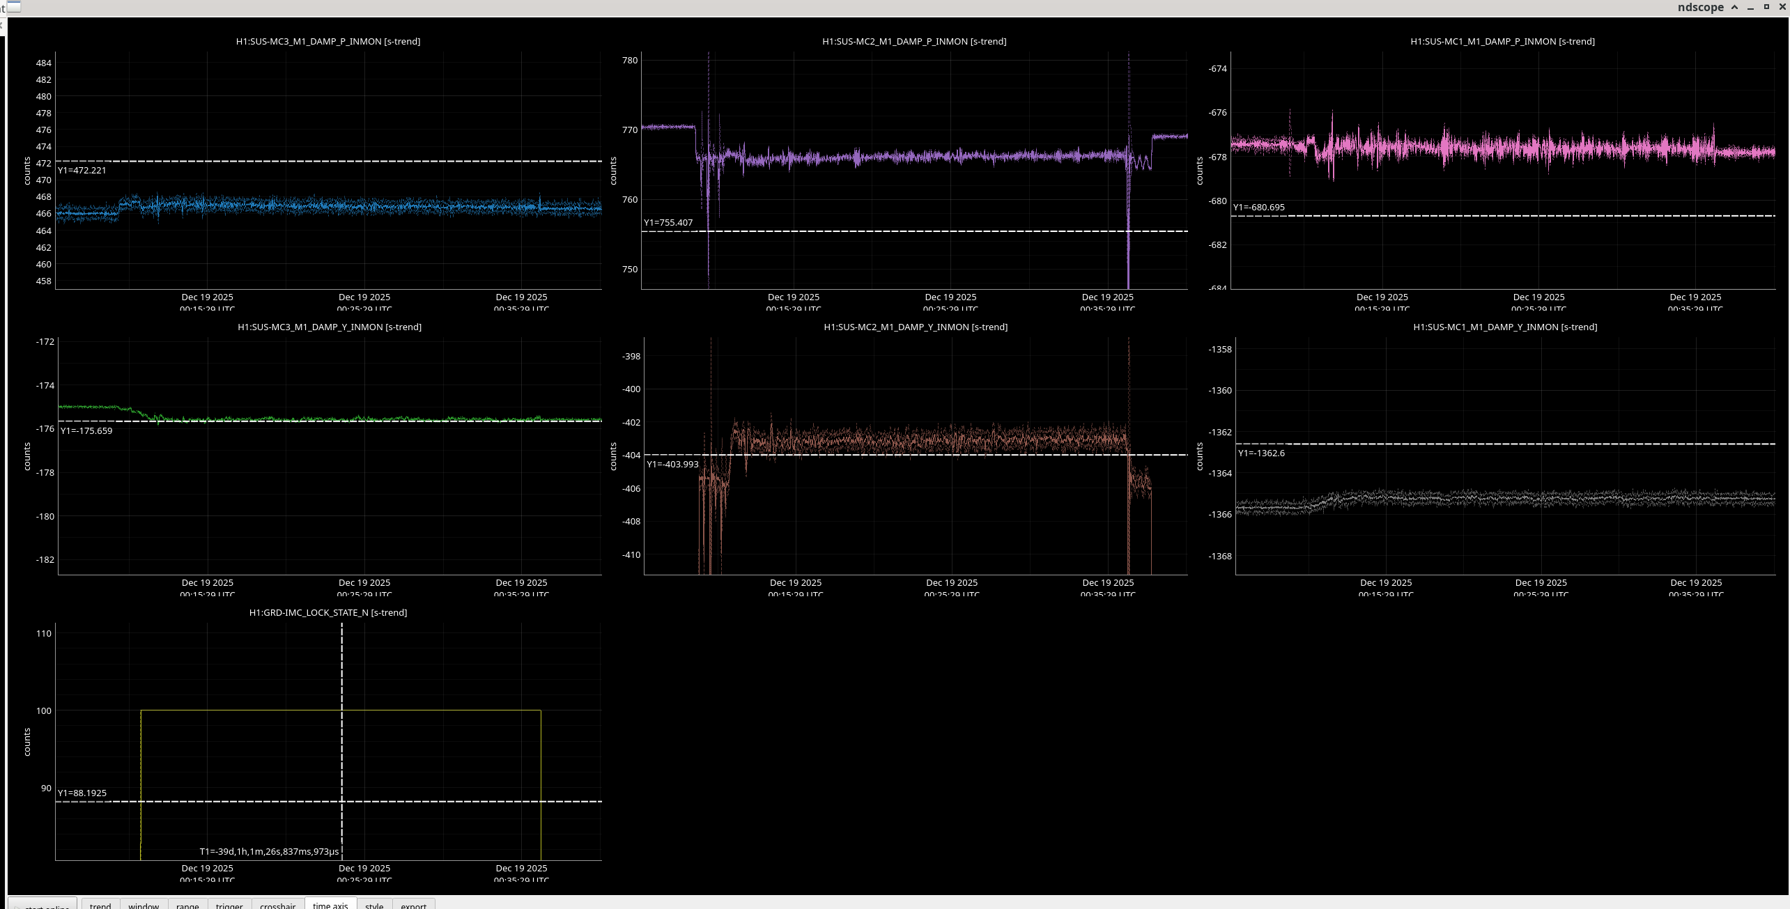The width and height of the screenshot is (1790, 909).
Task: Click the Y1=-680.695 cursor label in MC1 P plot
Action: pyautogui.click(x=1258, y=207)
